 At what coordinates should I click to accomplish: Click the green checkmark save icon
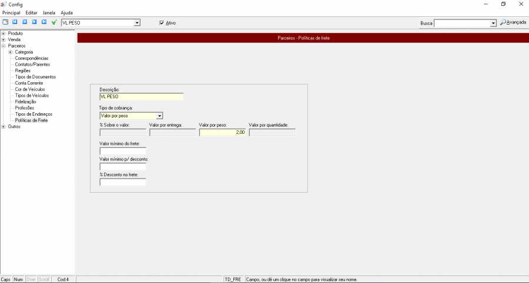tap(54, 22)
